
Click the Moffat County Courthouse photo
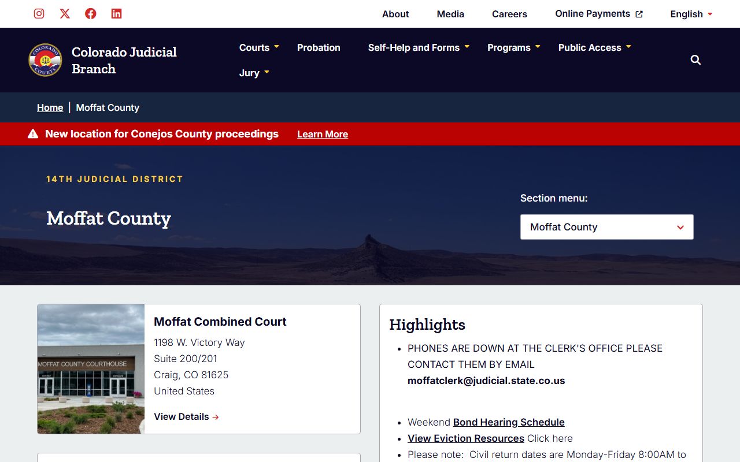91,369
